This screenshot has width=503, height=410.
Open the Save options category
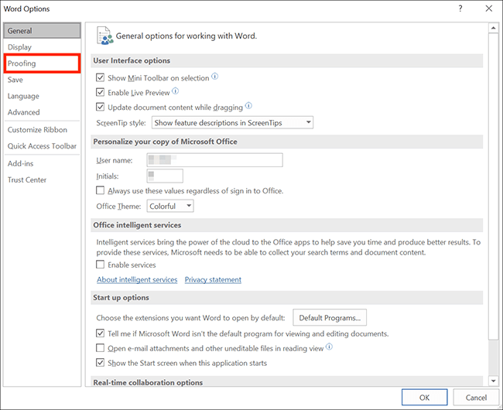[42, 80]
